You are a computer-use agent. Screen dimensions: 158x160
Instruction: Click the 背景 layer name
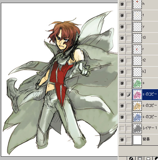point(146,139)
